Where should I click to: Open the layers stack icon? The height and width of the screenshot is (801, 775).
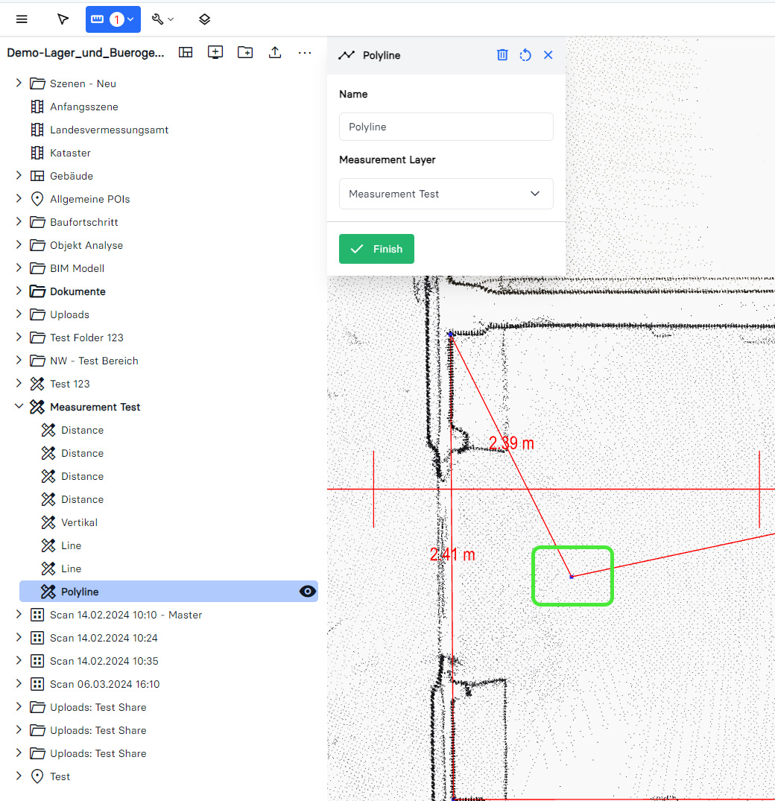point(205,19)
